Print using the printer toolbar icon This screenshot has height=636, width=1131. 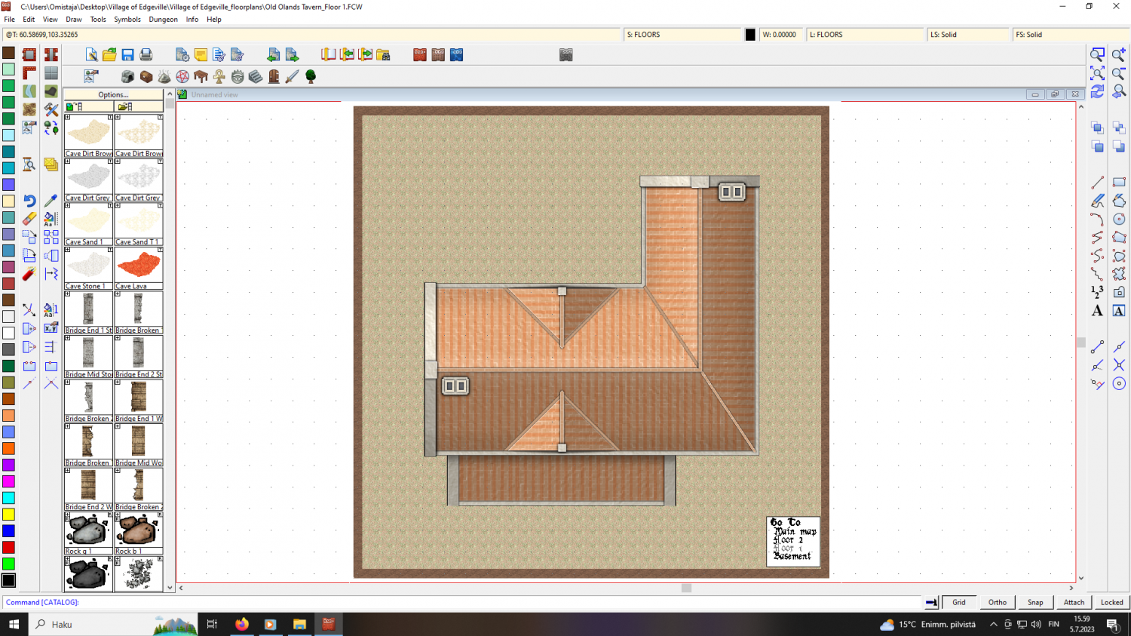(x=146, y=54)
